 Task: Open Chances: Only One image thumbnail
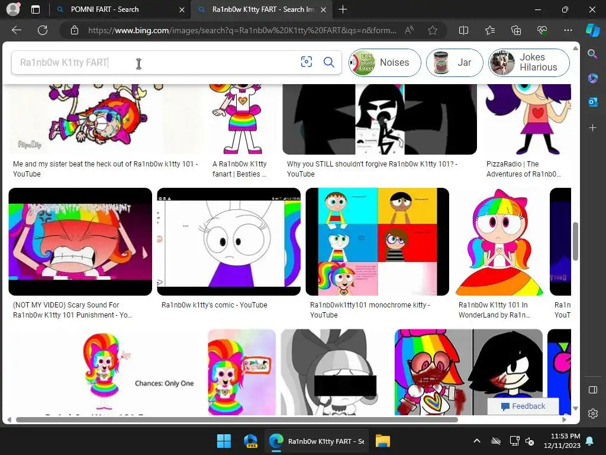[105, 372]
